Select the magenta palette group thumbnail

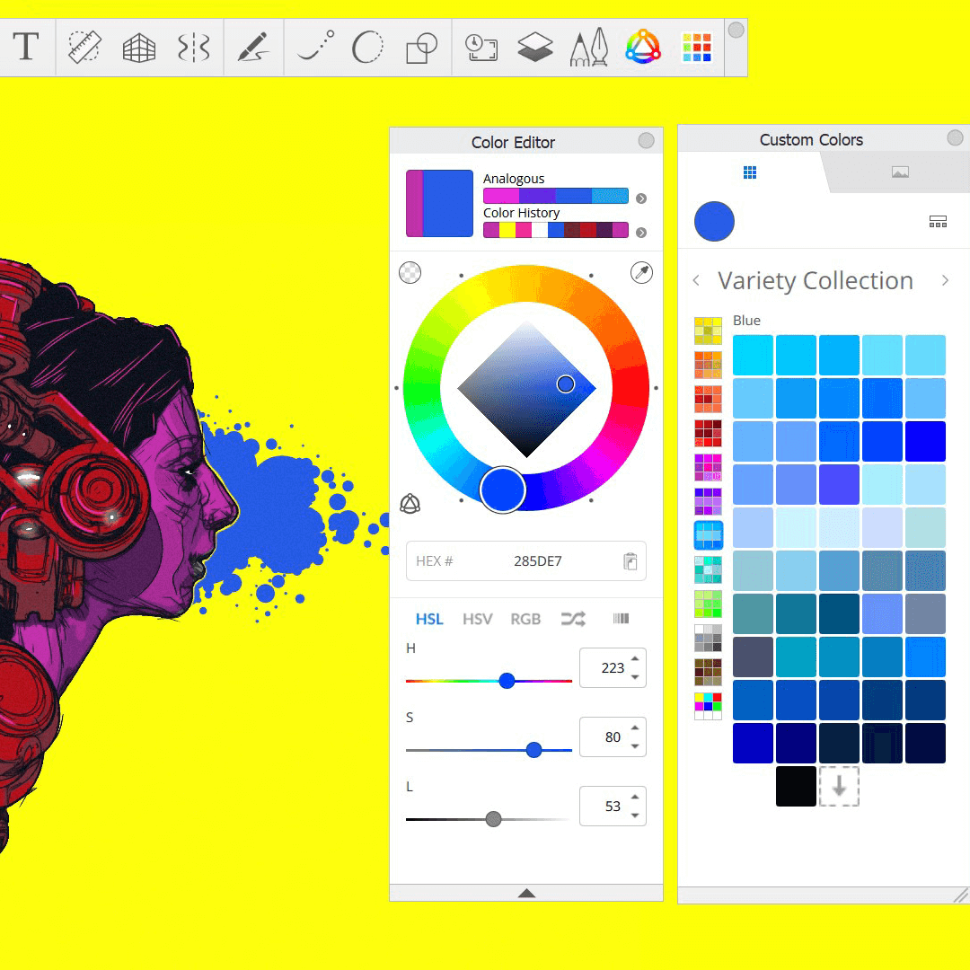pos(709,467)
